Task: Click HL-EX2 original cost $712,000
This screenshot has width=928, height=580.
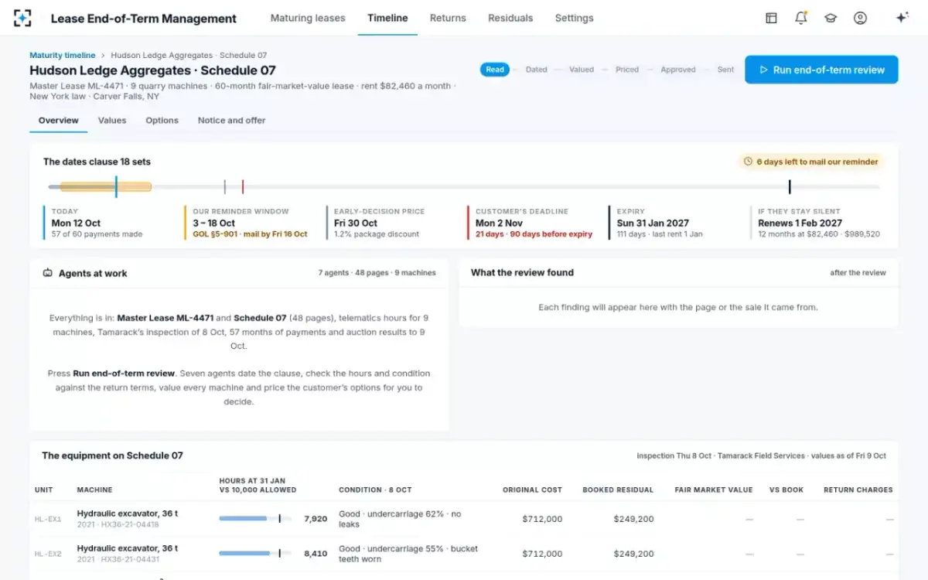Action: (542, 554)
